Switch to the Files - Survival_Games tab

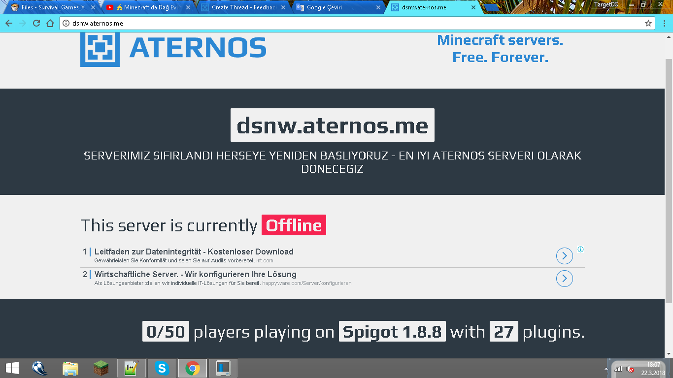(52, 7)
